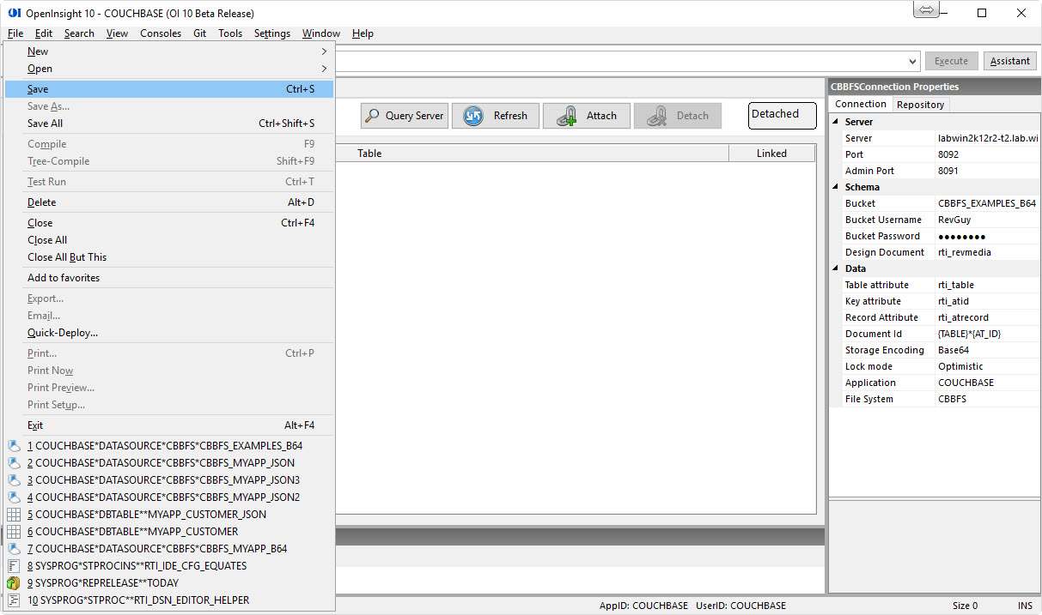Click the Lock mode value Optimistic
1042x615 pixels.
pyautogui.click(x=988, y=366)
